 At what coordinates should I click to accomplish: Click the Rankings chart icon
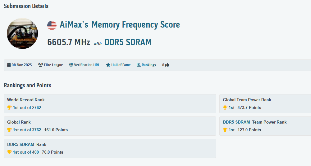[x=139, y=65]
